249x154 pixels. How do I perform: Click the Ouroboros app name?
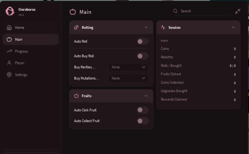(27, 9)
